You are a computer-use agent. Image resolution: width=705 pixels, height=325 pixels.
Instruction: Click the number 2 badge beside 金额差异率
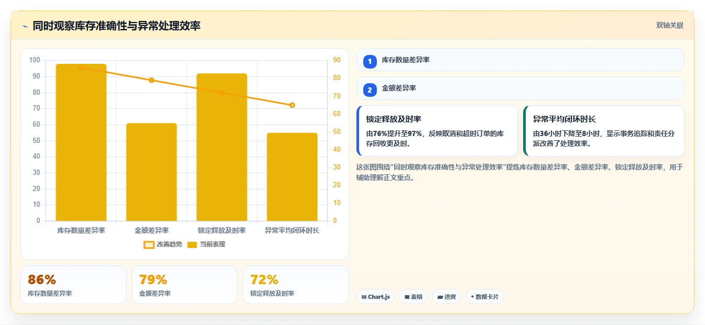(x=370, y=89)
